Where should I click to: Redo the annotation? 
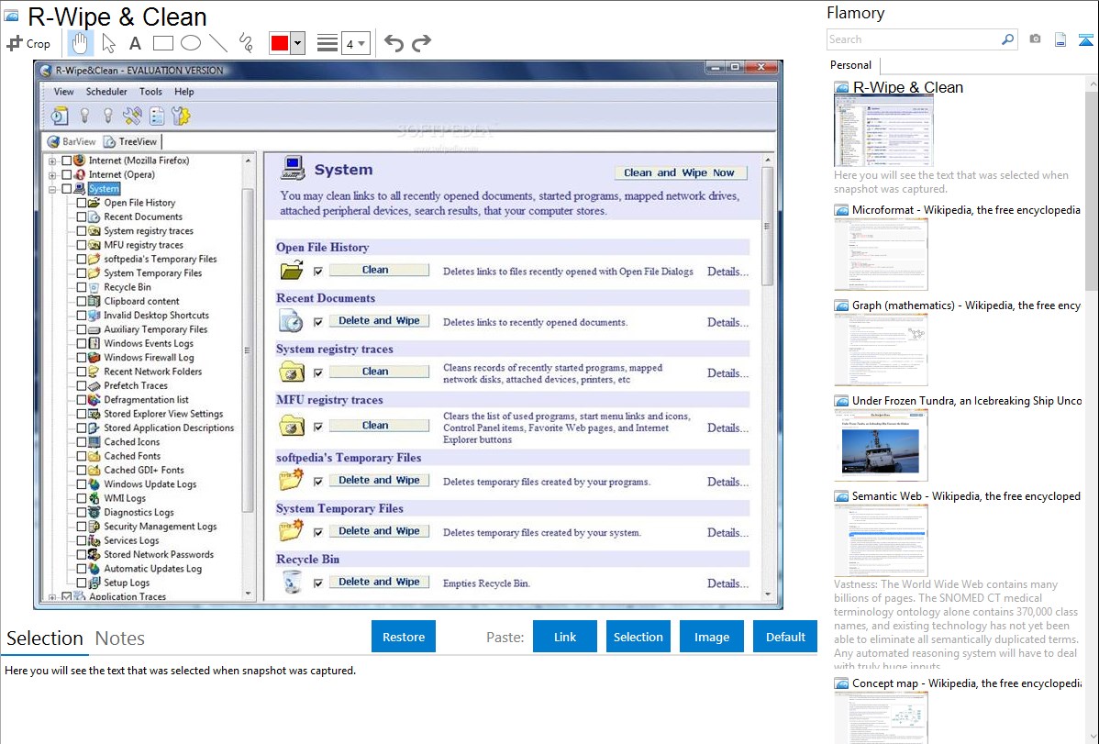[x=421, y=43]
